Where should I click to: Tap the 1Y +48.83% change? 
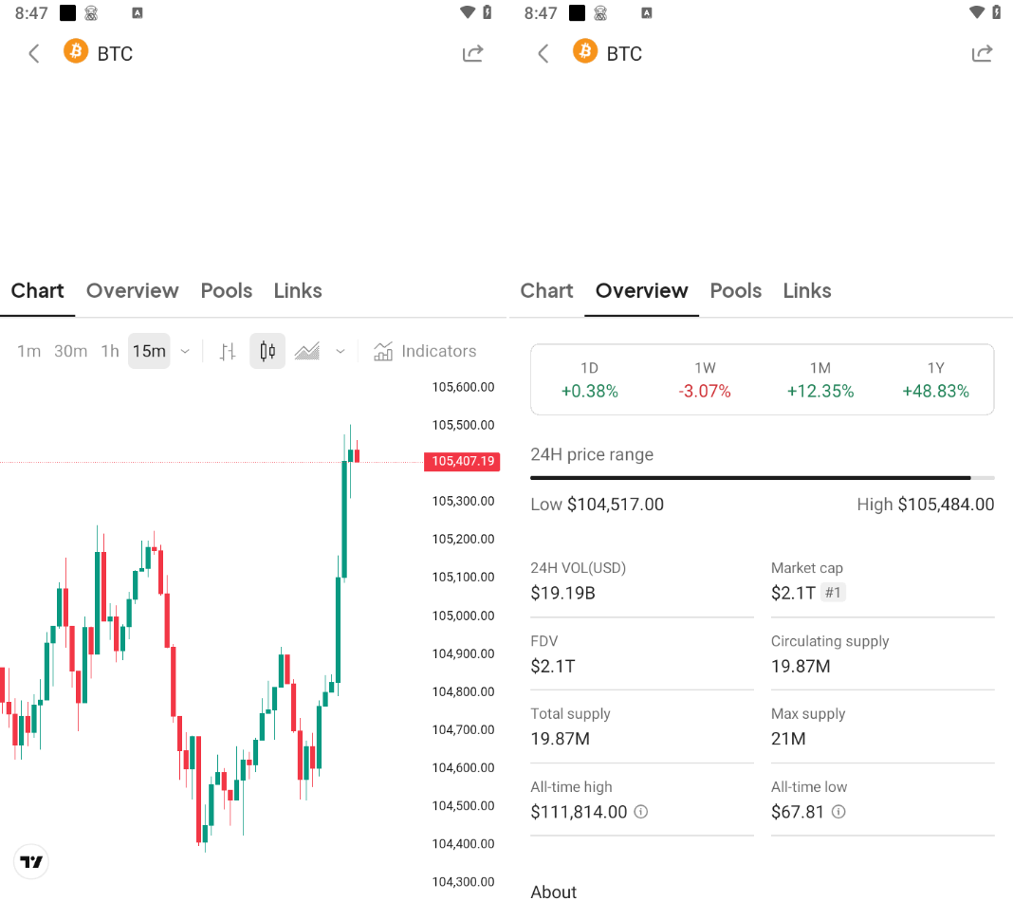click(936, 379)
